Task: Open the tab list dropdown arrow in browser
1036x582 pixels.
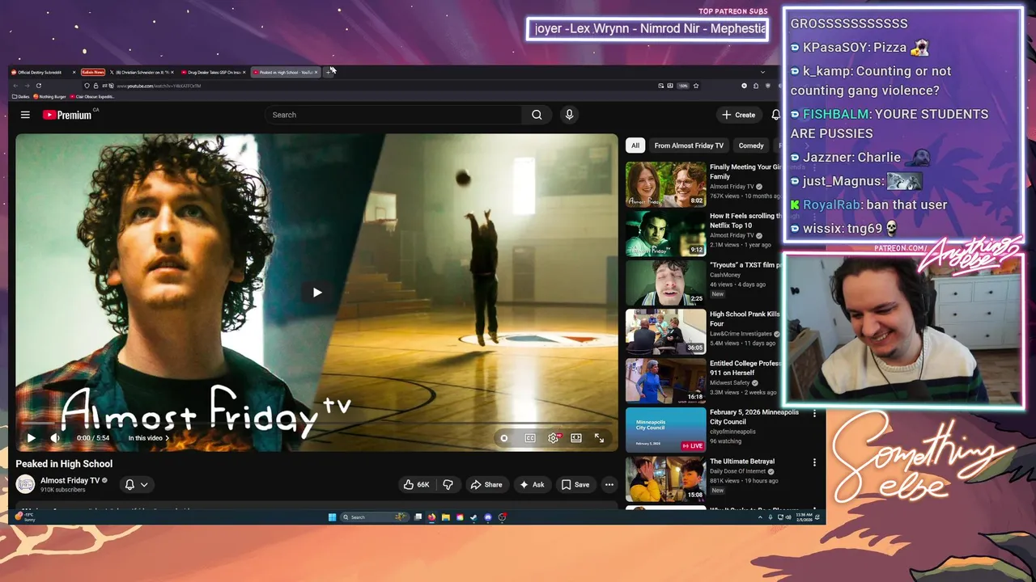Action: point(762,72)
